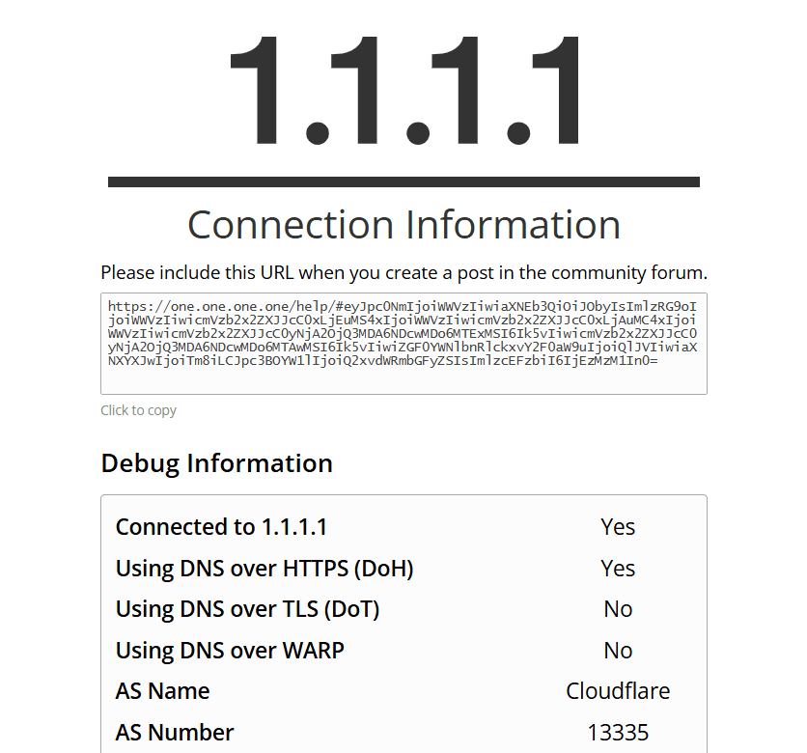Select the DNS over WARP label

230,650
